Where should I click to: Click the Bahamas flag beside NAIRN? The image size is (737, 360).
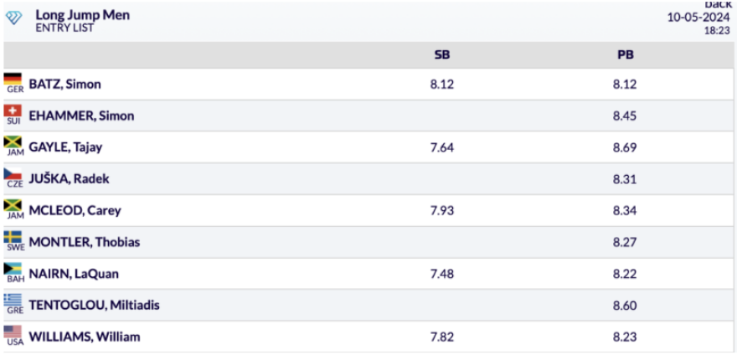(x=13, y=271)
